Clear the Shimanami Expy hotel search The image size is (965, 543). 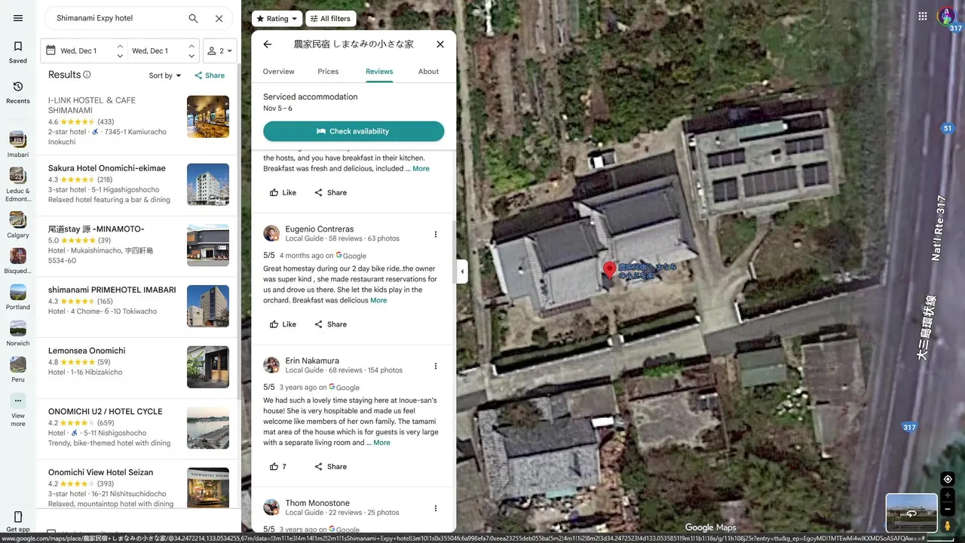click(219, 18)
